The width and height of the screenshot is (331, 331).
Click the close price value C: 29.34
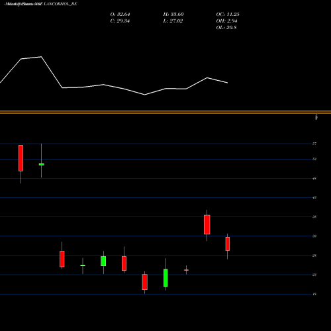coord(120,21)
